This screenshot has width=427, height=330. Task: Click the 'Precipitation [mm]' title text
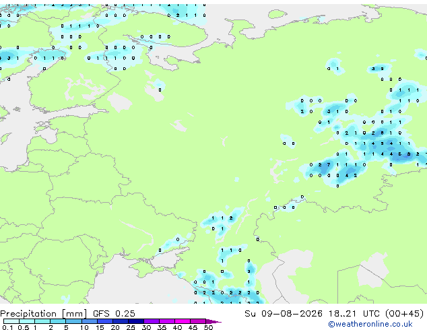tap(44, 314)
